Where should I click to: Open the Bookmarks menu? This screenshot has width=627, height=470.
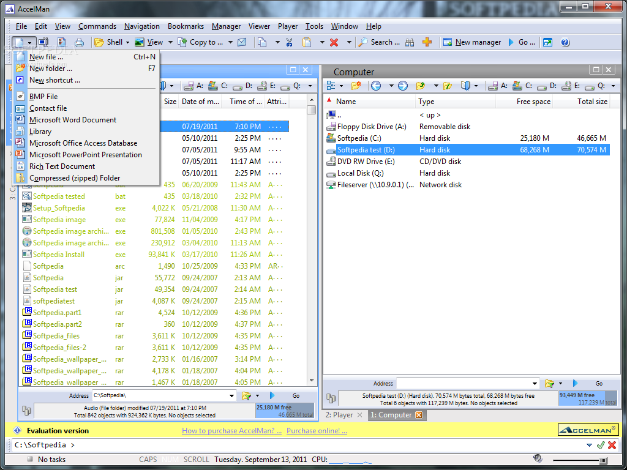[186, 26]
